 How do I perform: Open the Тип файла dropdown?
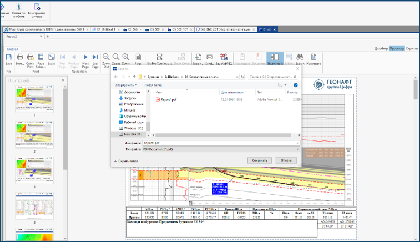(x=221, y=149)
